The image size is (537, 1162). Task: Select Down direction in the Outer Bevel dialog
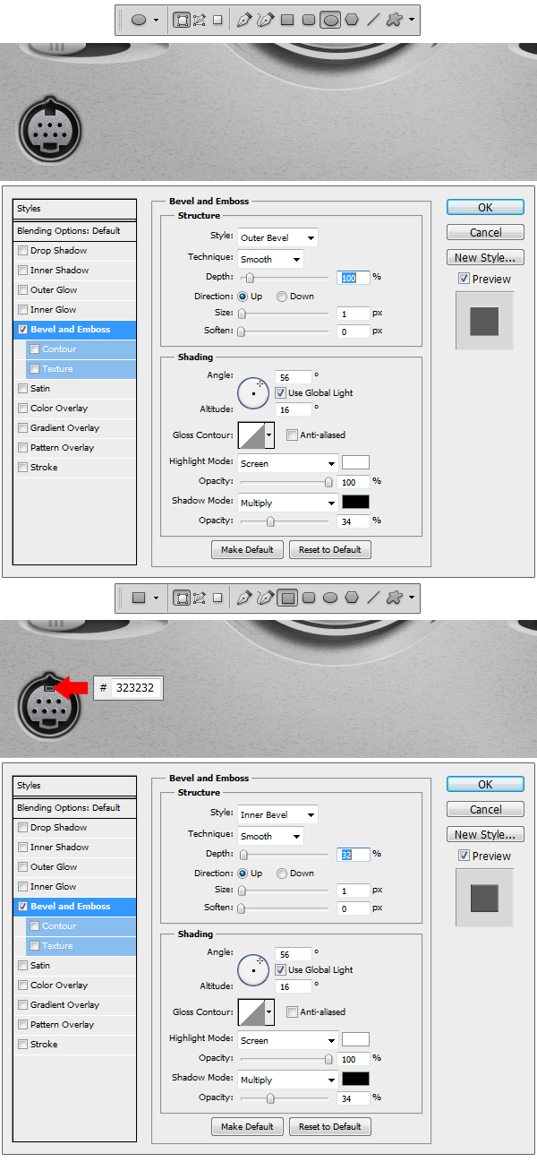click(282, 297)
